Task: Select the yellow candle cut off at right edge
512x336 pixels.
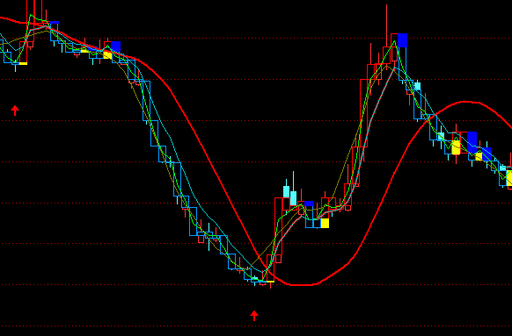Action: coord(509,178)
